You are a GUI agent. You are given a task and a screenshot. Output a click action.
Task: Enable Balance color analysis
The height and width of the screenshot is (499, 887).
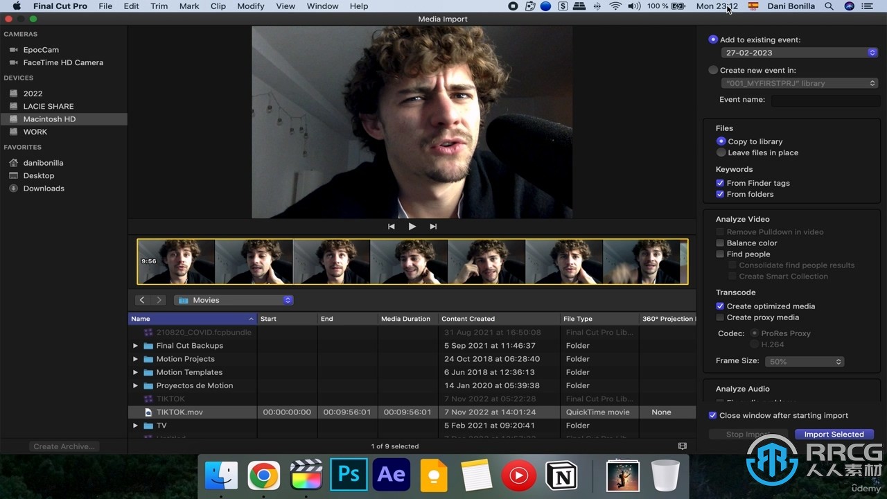click(x=720, y=243)
